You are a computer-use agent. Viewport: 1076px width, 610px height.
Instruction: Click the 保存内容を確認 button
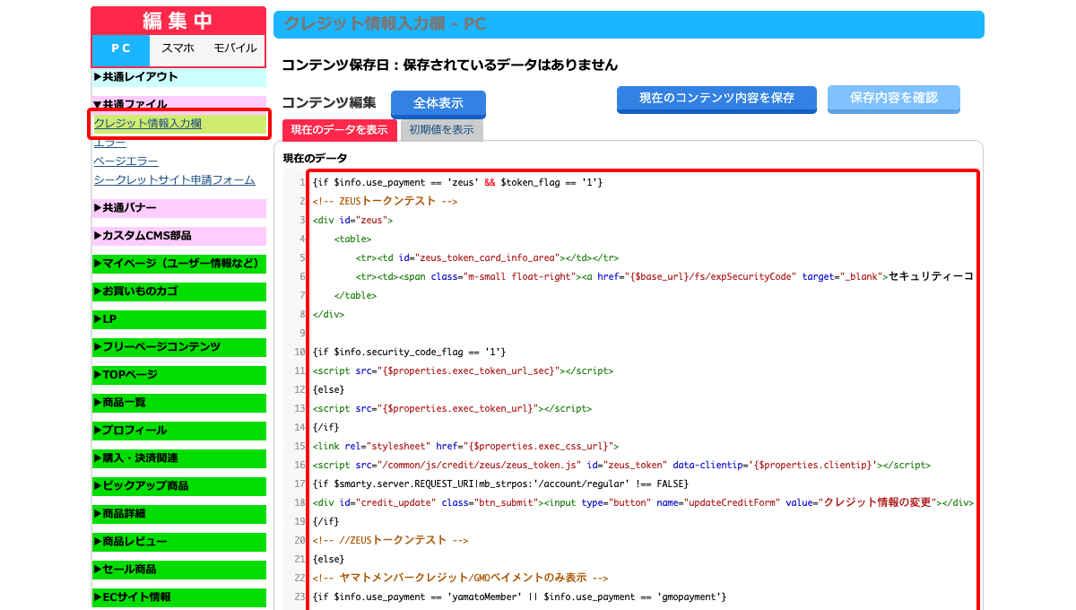click(894, 99)
